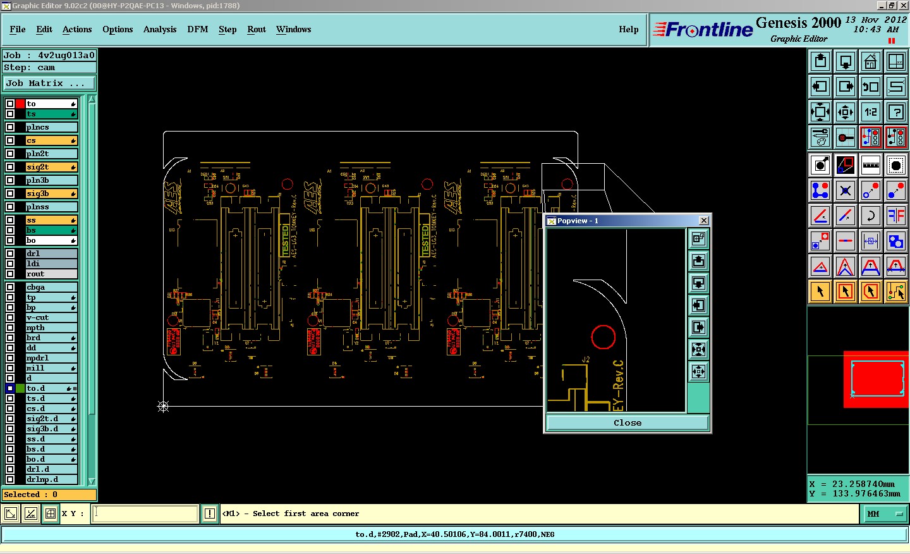This screenshot has width=910, height=554.
Task: Click the connected-dots polyline icon
Action: (820, 190)
